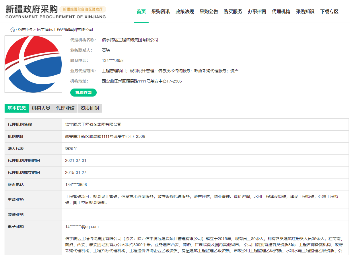Open the 采购知识 menu item
Image resolution: width=350 pixels, height=255 pixels.
(x=305, y=11)
